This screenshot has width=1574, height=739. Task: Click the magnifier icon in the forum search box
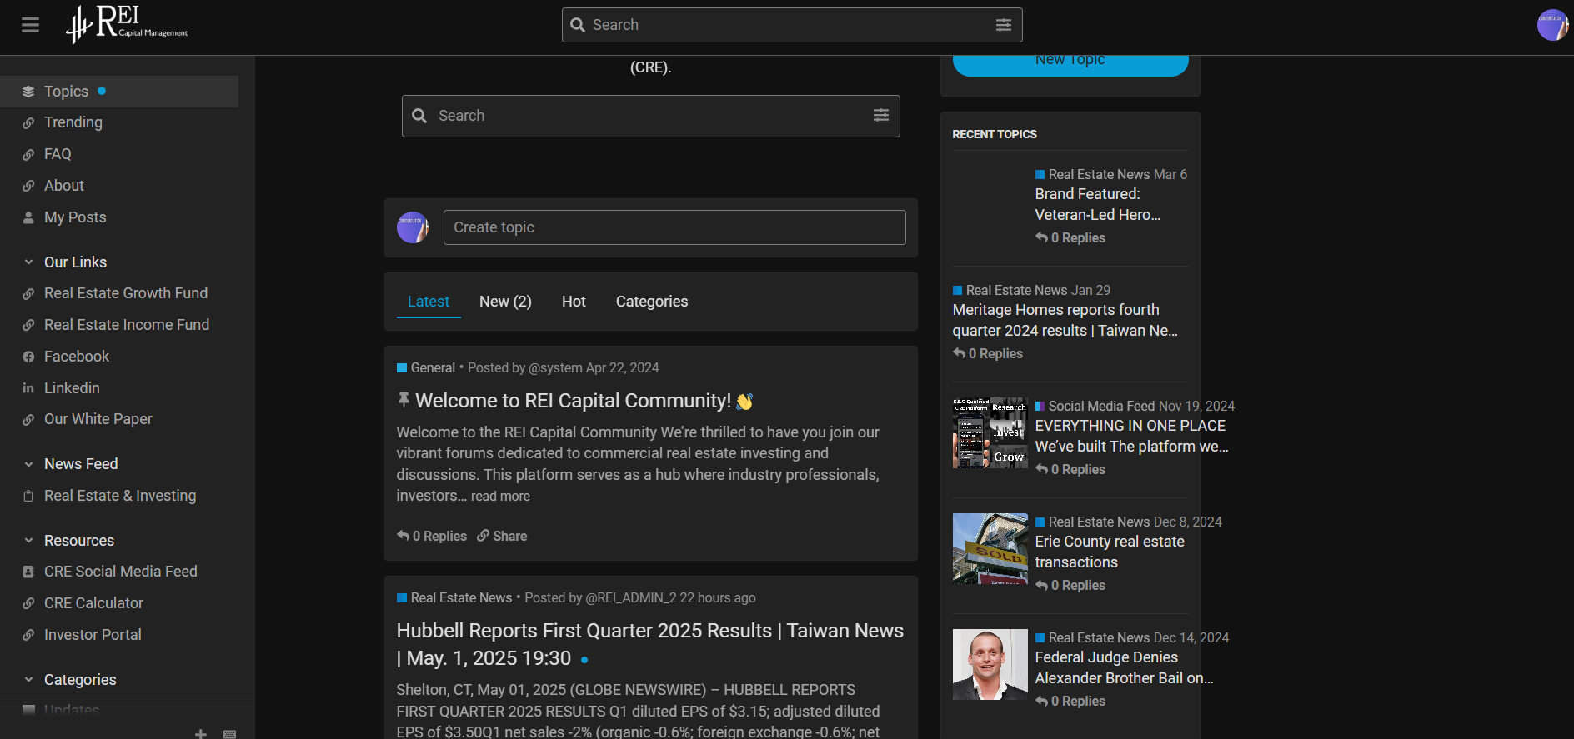coord(419,116)
